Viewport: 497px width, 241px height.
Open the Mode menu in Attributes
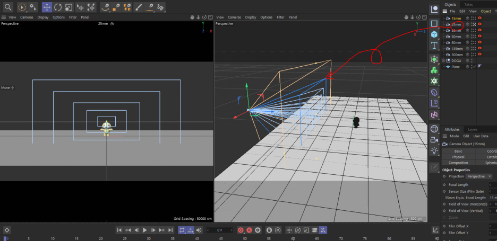tap(454, 136)
